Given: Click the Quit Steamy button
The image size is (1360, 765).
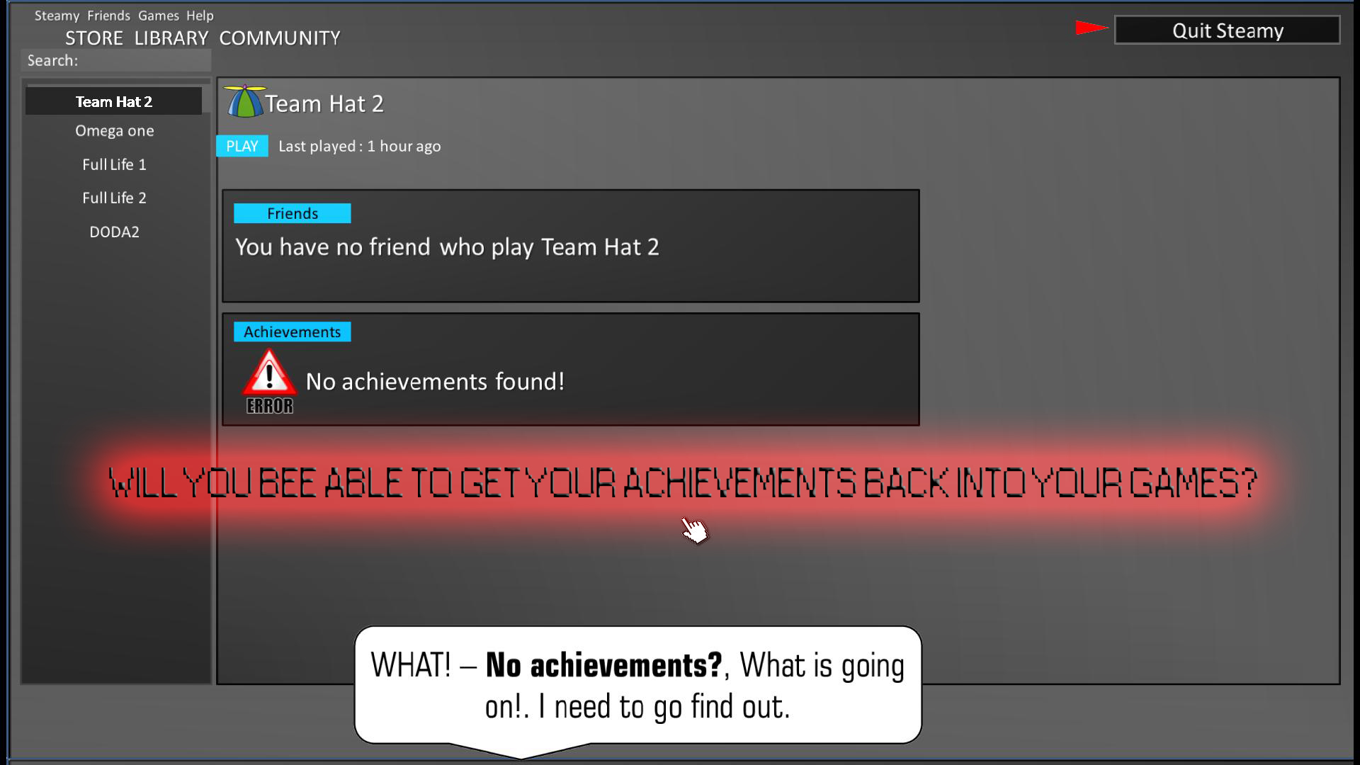Looking at the screenshot, I should [x=1228, y=30].
